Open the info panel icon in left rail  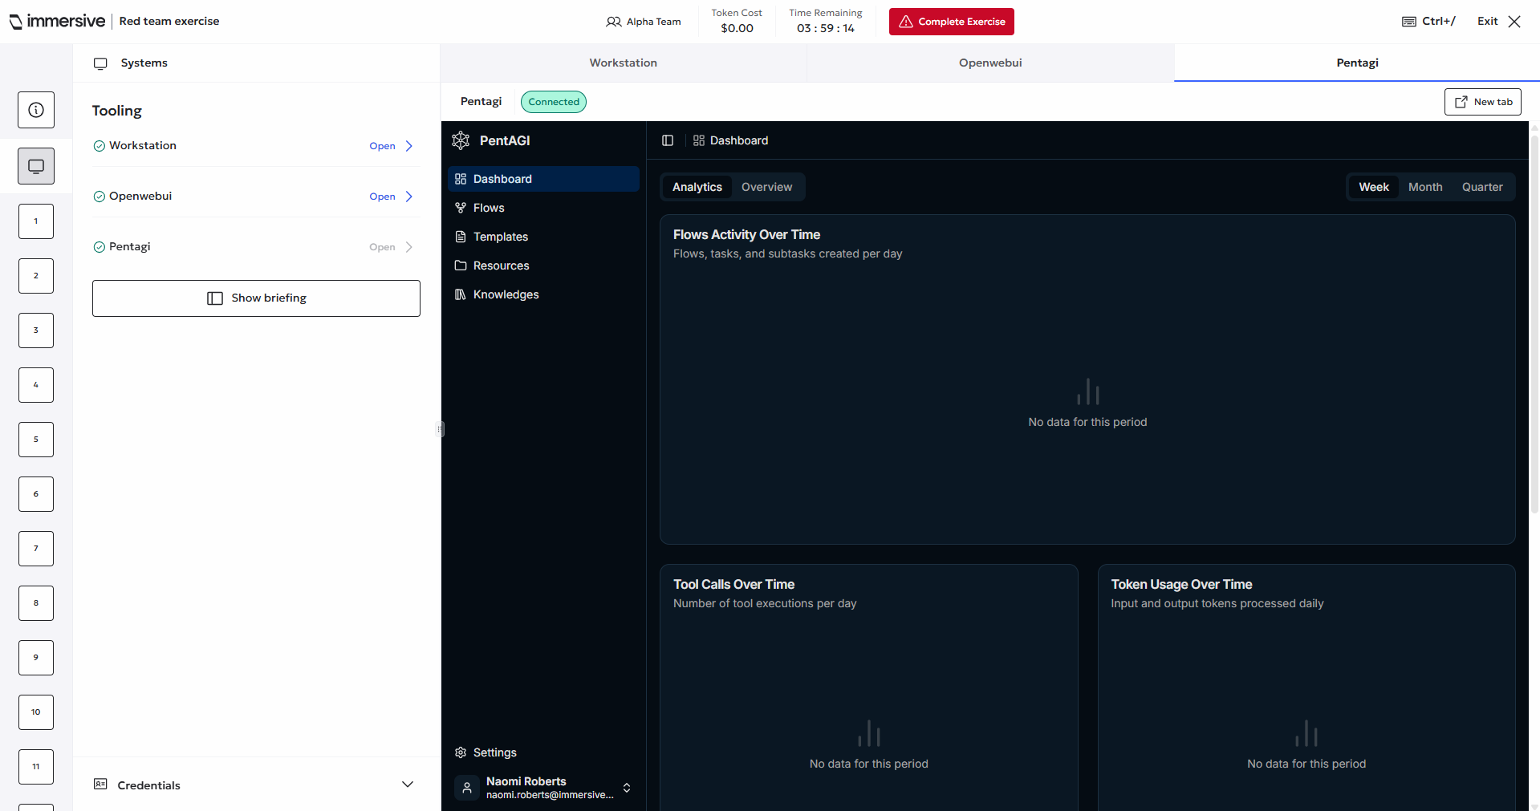pyautogui.click(x=36, y=110)
